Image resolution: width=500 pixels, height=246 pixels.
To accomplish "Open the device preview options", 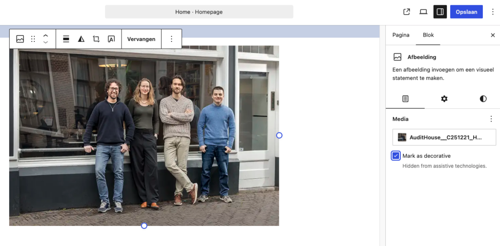I will [x=423, y=12].
